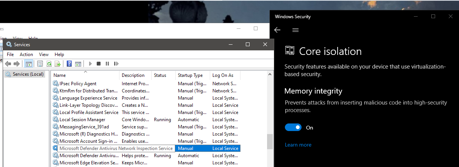Image resolution: width=459 pixels, height=167 pixels.
Task: Select Services (Local) in the console tree
Action: pyautogui.click(x=28, y=74)
